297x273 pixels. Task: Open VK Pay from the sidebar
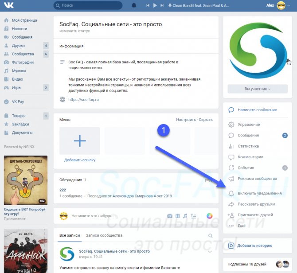point(18,101)
